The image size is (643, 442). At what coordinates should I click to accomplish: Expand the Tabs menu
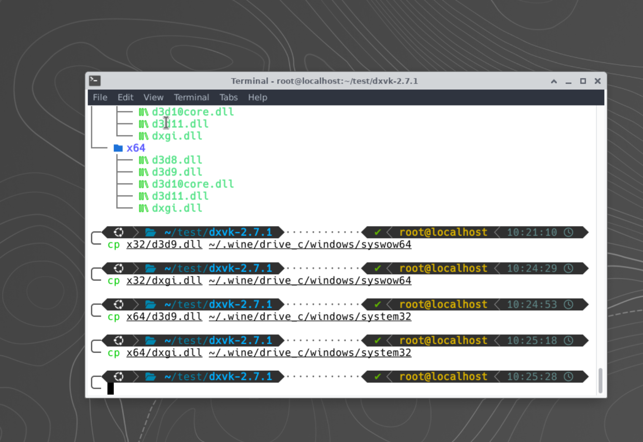point(228,97)
